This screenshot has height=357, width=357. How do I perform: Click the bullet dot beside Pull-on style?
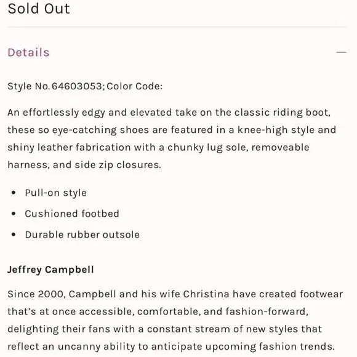click(14, 193)
